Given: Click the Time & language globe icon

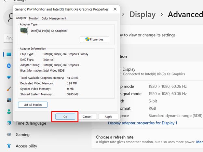Looking at the screenshot, I should (x=9, y=123).
